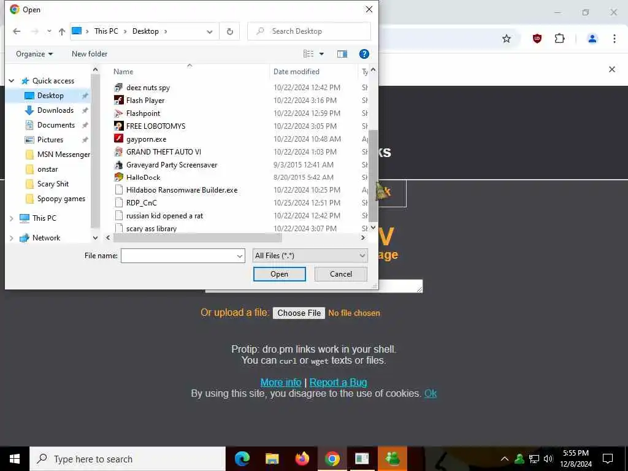Viewport: 628px width, 471px height.
Task: Open Documents in the navigation pane
Action: click(x=56, y=125)
